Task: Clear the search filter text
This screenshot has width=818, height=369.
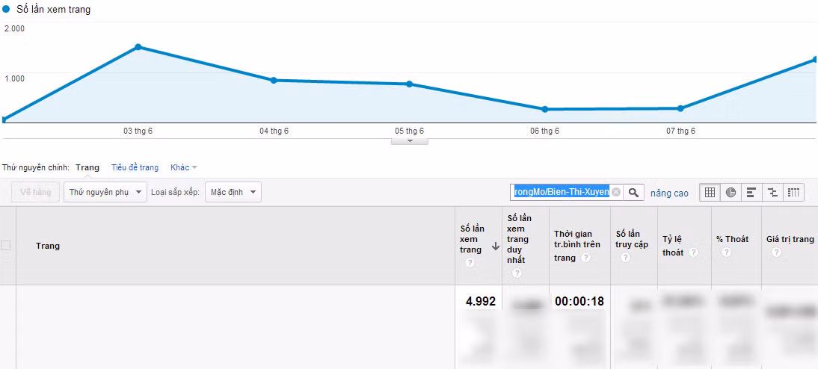Action: coord(616,192)
